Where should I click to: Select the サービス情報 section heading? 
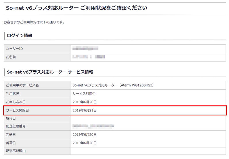pos(50,72)
